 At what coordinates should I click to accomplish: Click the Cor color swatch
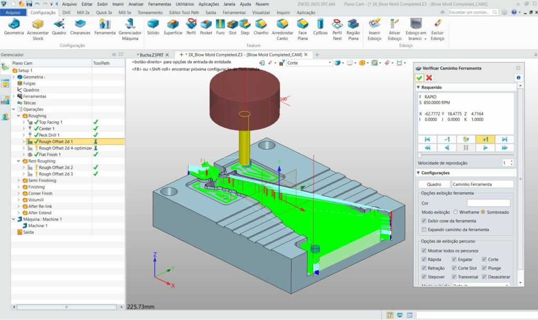point(489,203)
